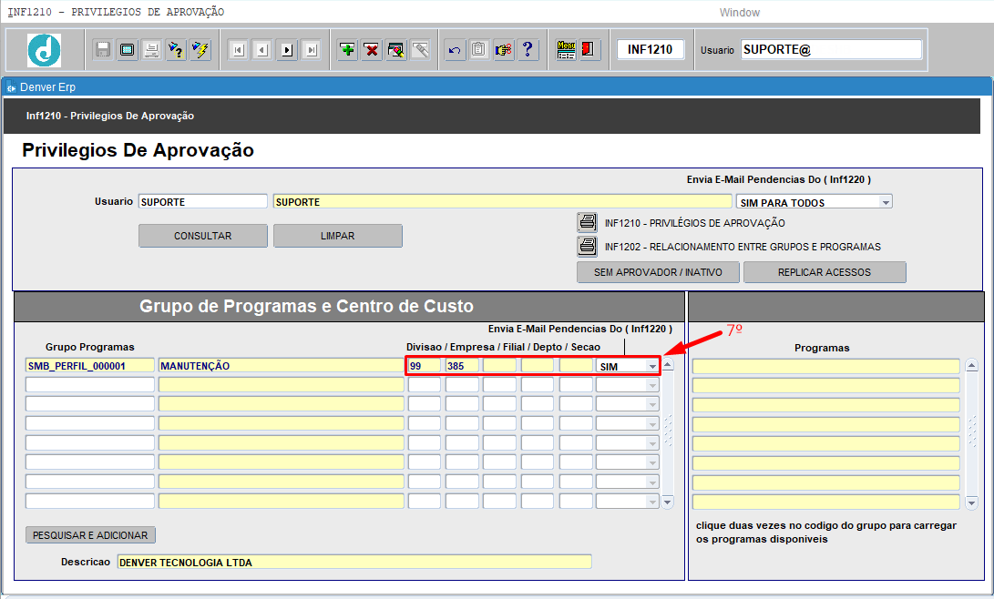Click the MANUTENÇÃO group description field
Viewport: 994px width, 599px height.
click(281, 365)
